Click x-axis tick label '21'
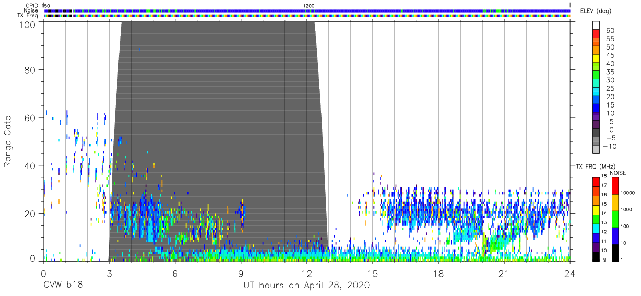Image resolution: width=641 pixels, height=296 pixels. click(x=504, y=273)
